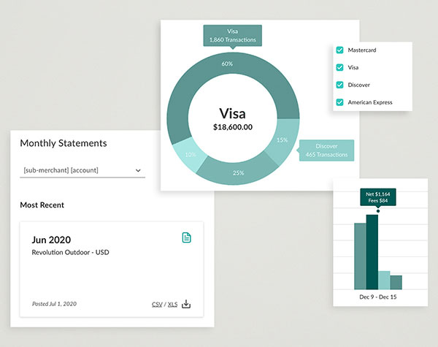Select the 10% donut segment

click(x=190, y=155)
